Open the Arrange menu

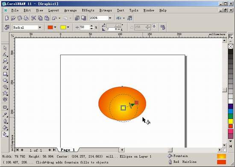click(x=70, y=10)
